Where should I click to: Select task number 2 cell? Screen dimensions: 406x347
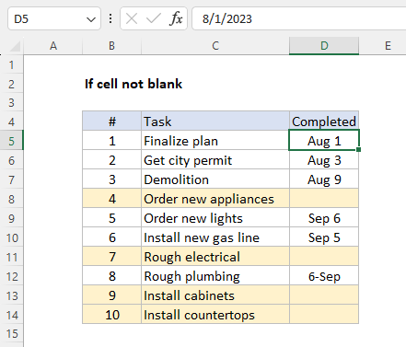point(111,160)
